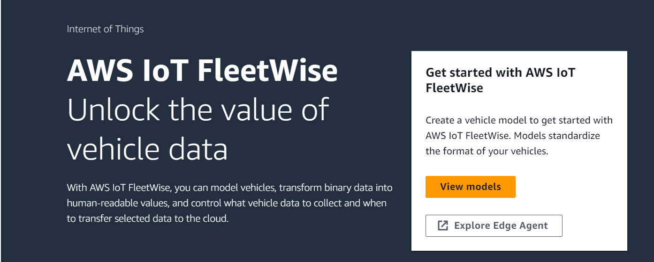Click the 'With AWS IoT FleetWise, you can model' line
Image resolution: width=654 pixels, height=262 pixels.
[x=148, y=188]
